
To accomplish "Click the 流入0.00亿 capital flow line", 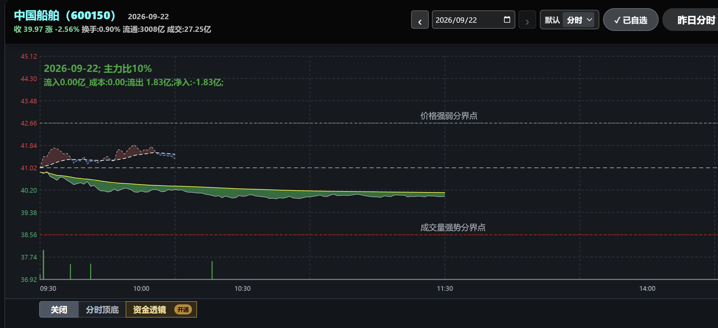I will [134, 82].
